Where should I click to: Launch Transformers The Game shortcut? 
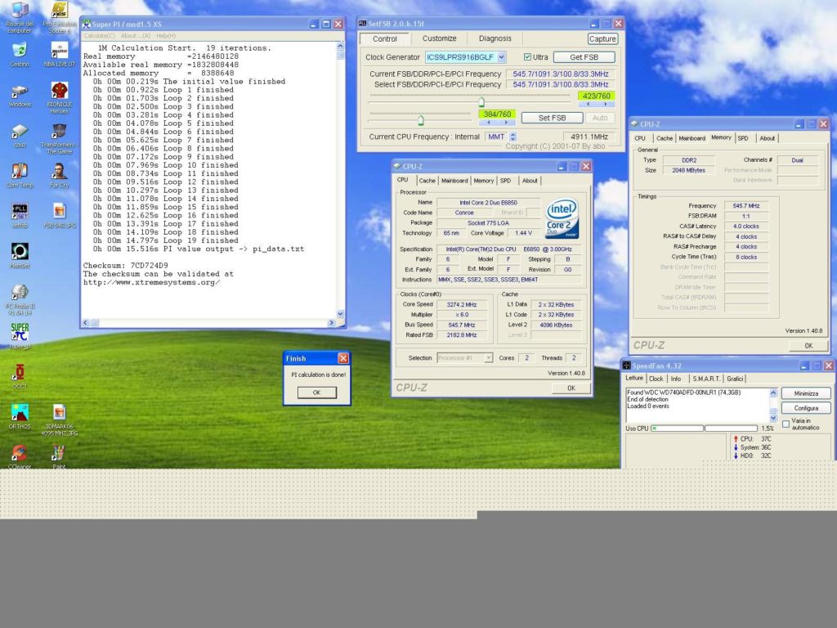[59, 139]
